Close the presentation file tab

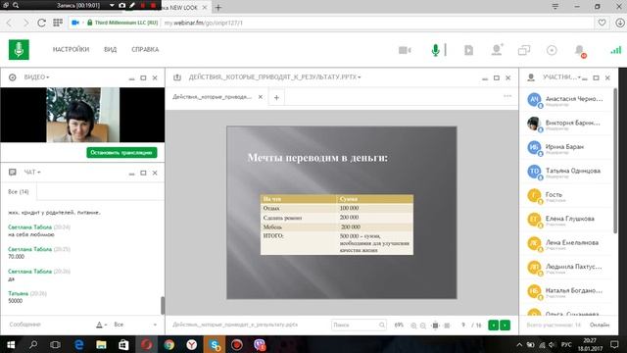[x=261, y=97]
